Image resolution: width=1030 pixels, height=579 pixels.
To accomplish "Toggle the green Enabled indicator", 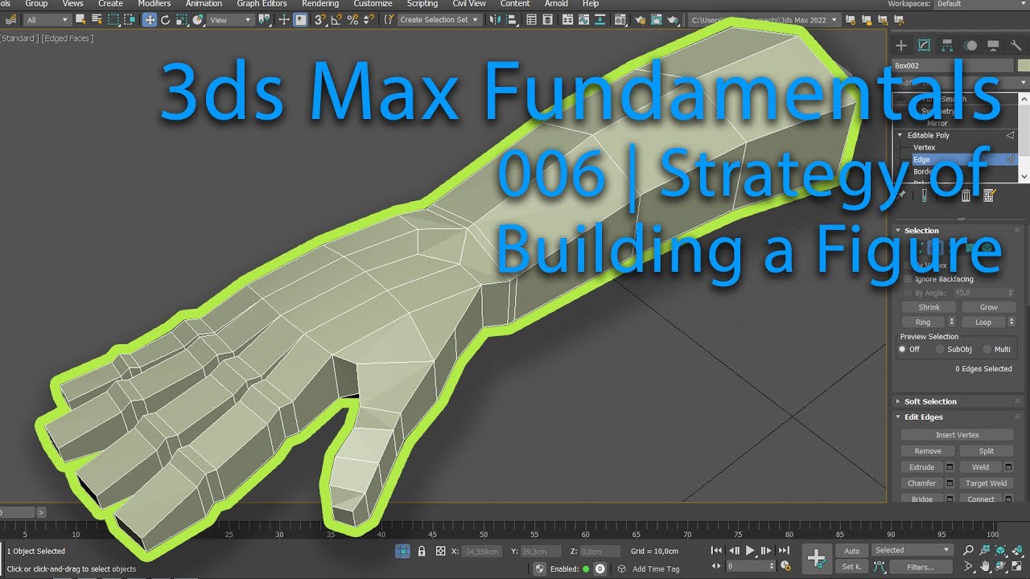I will [586, 569].
